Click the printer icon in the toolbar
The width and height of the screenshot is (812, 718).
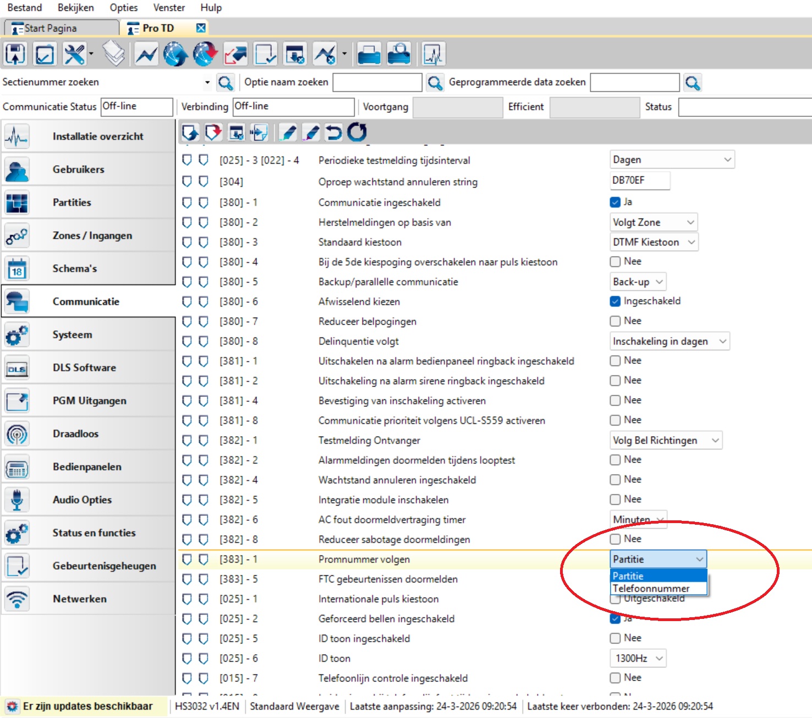(x=369, y=55)
